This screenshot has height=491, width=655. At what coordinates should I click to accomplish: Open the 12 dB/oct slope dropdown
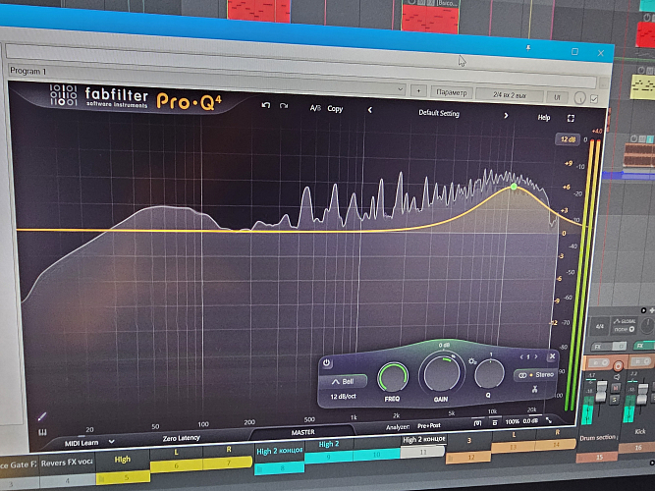point(343,397)
